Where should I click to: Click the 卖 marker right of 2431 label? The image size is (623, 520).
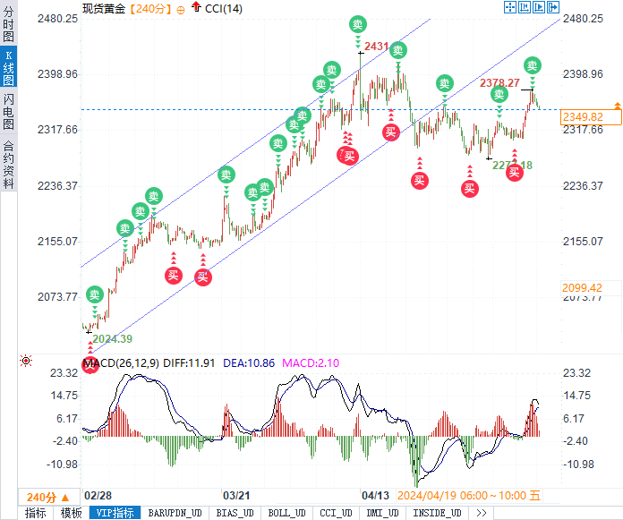(x=398, y=50)
